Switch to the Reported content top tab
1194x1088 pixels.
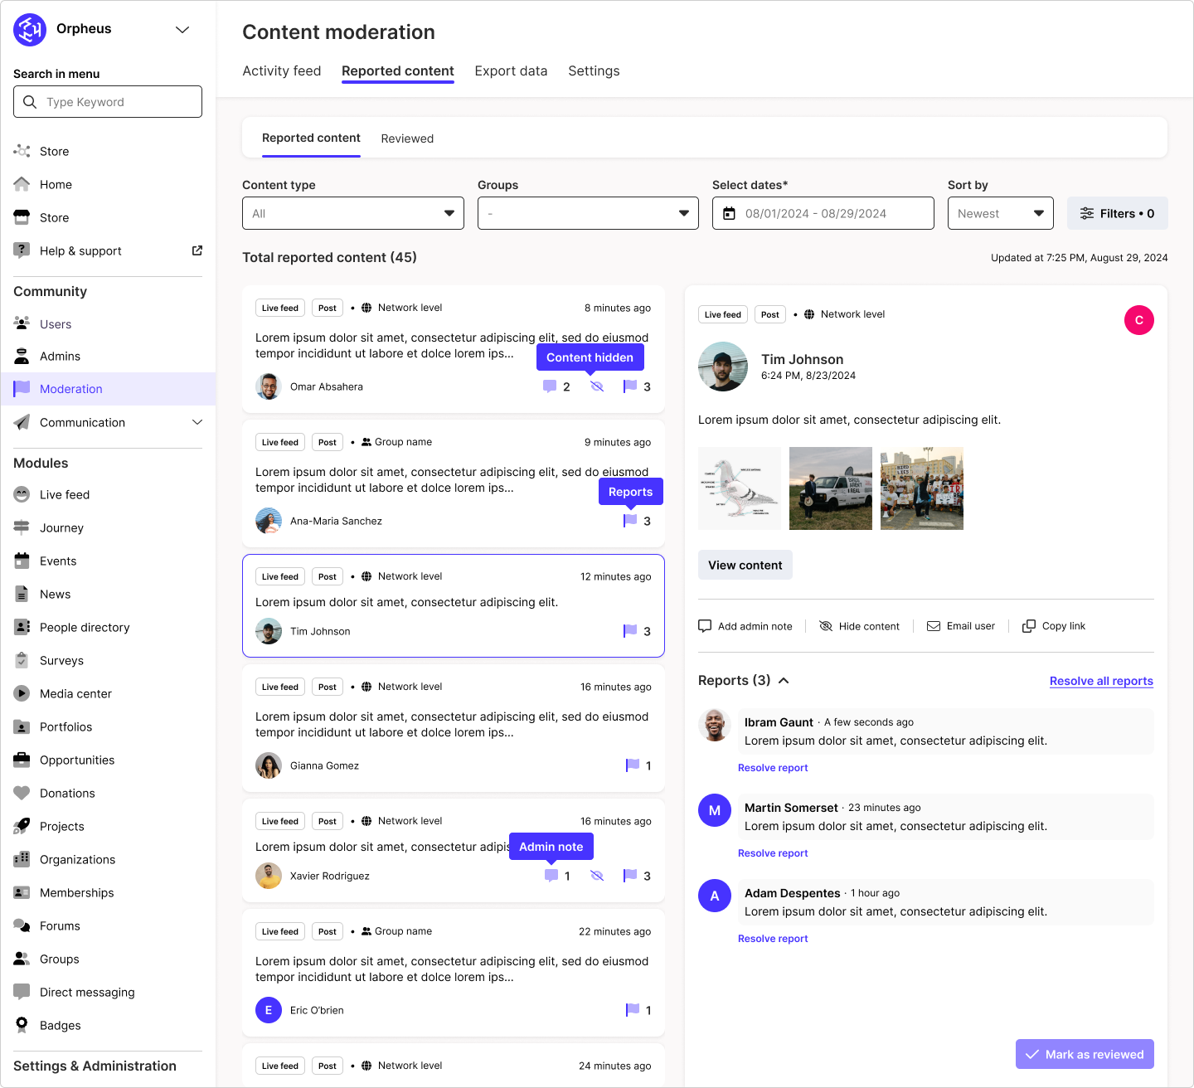click(x=398, y=71)
